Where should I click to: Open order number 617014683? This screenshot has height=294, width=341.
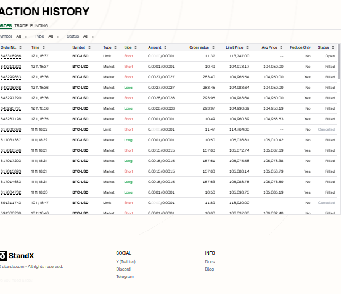click(x=10, y=182)
